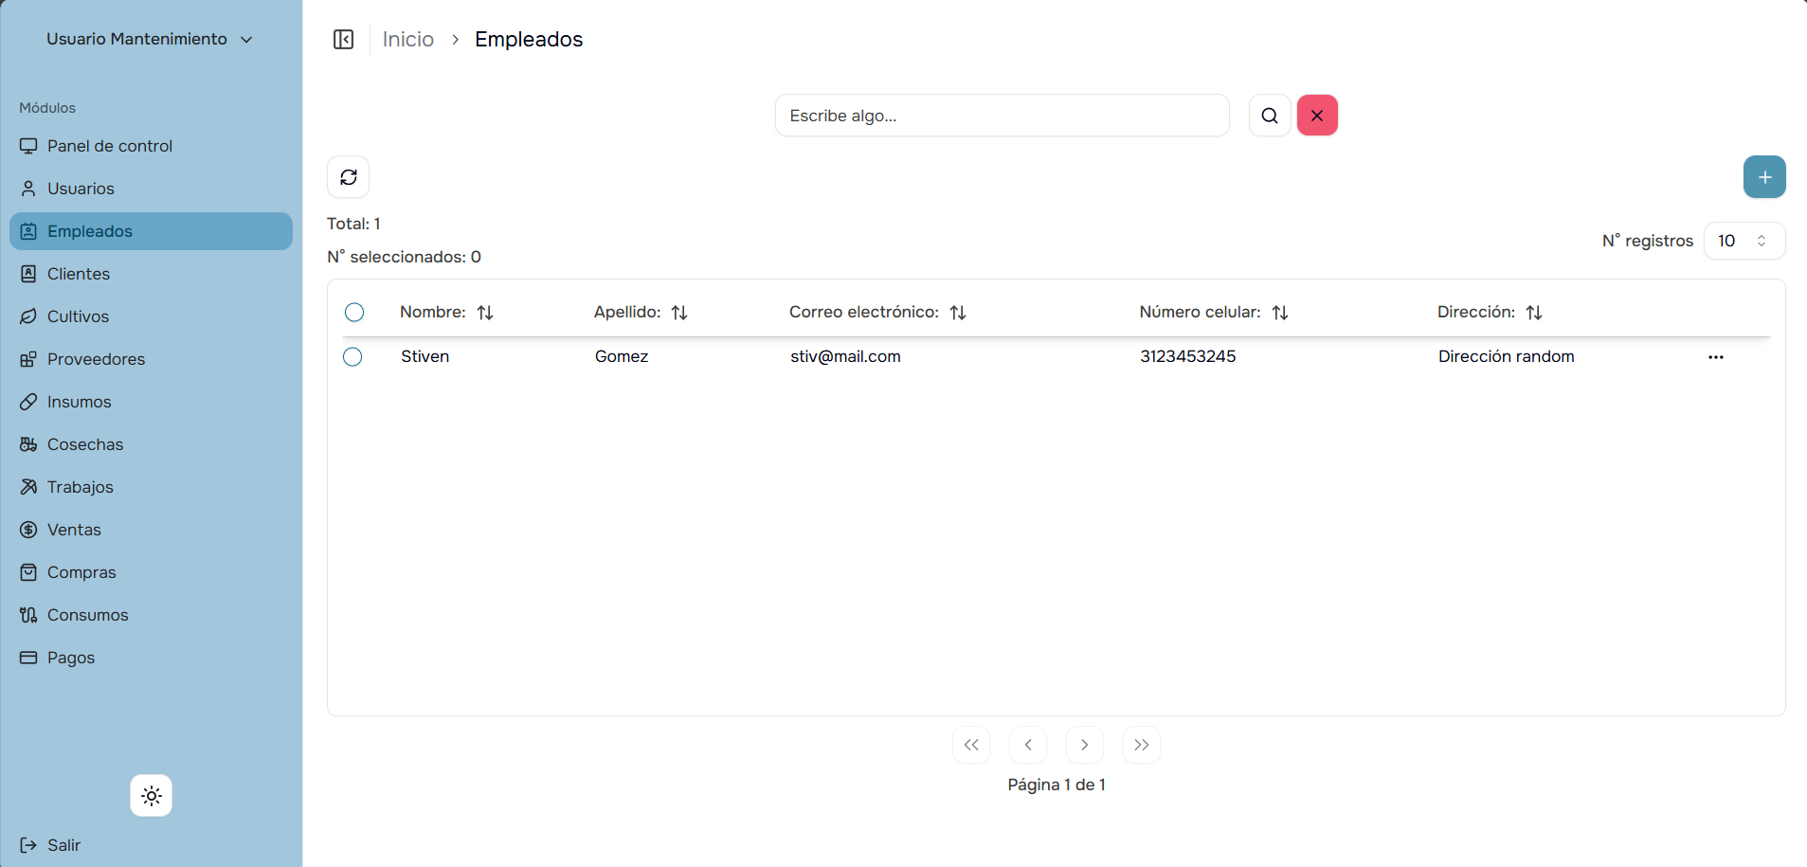This screenshot has height=867, width=1807.
Task: Open row actions menu for Stiven
Action: tap(1715, 357)
